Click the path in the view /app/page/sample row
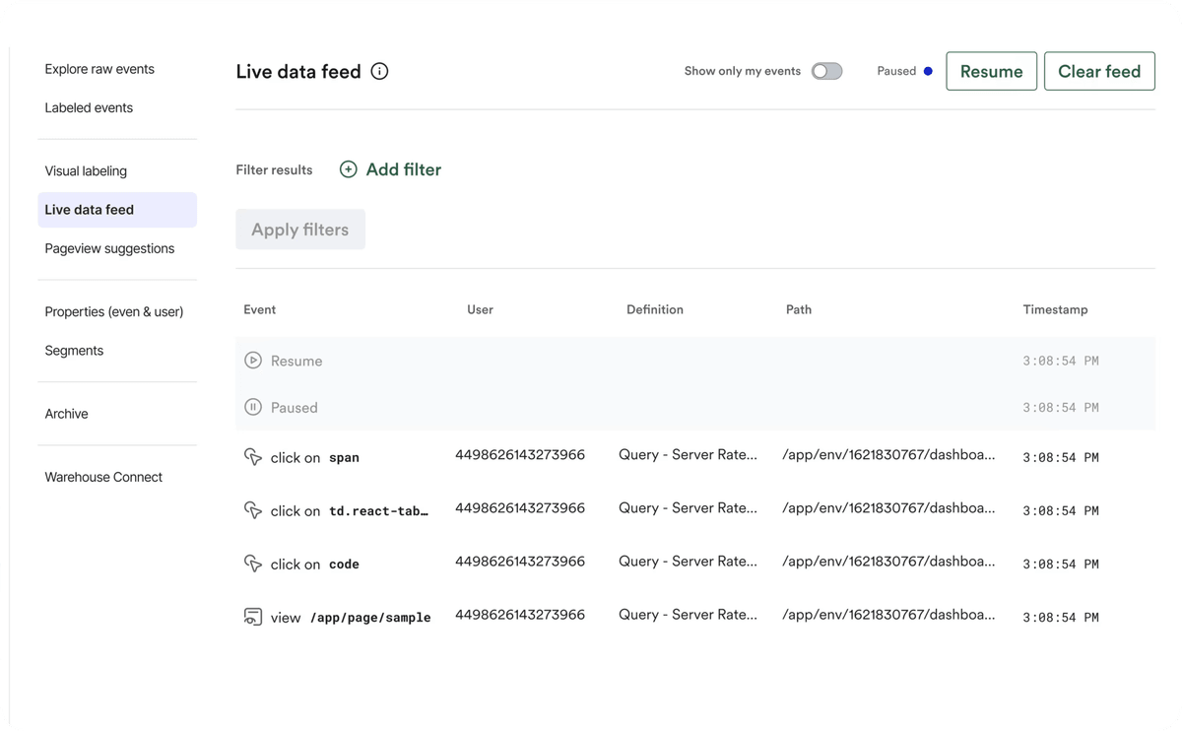 point(888,614)
